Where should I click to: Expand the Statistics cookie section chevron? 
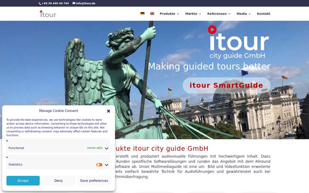point(106,165)
